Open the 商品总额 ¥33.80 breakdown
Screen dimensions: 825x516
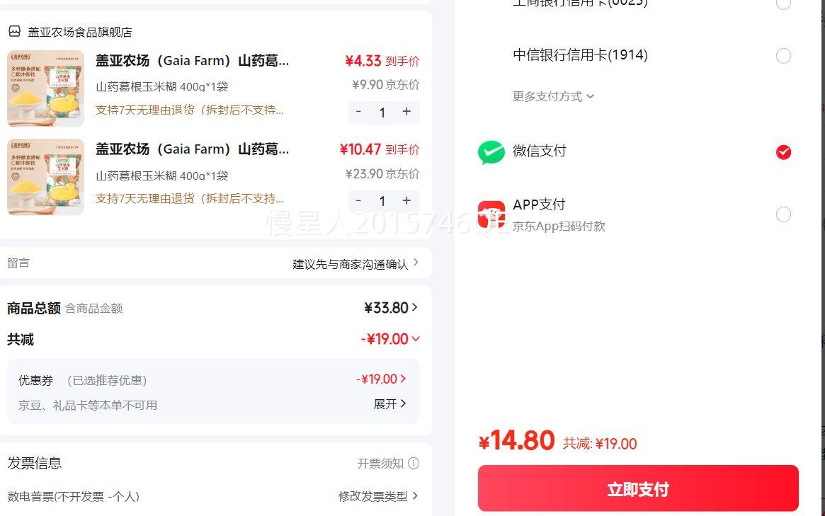pos(390,308)
